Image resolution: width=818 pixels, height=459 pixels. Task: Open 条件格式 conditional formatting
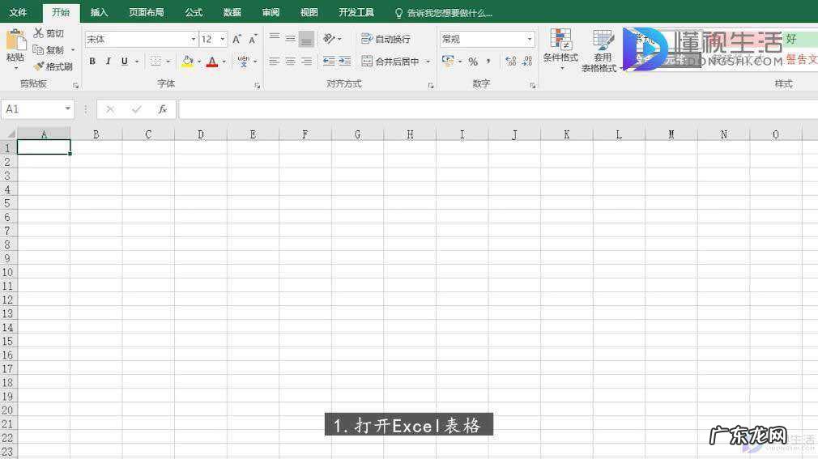(560, 50)
